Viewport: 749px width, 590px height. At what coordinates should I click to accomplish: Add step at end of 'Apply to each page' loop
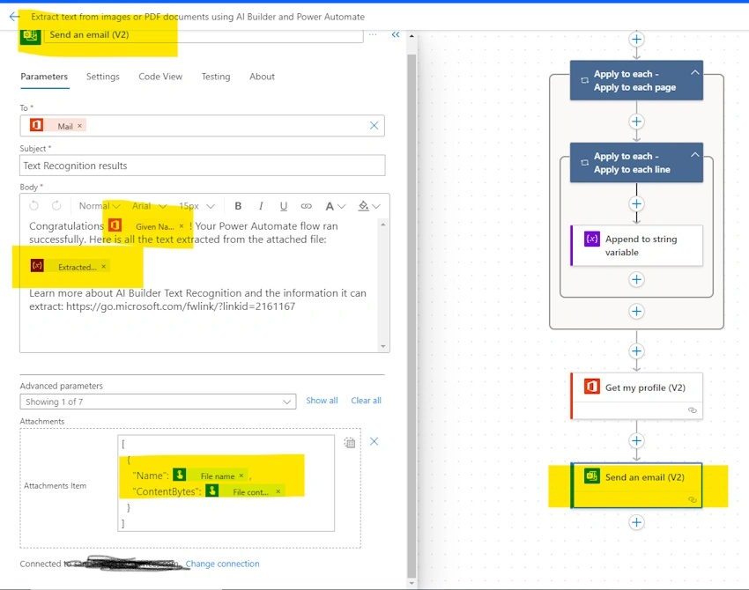[x=636, y=311]
